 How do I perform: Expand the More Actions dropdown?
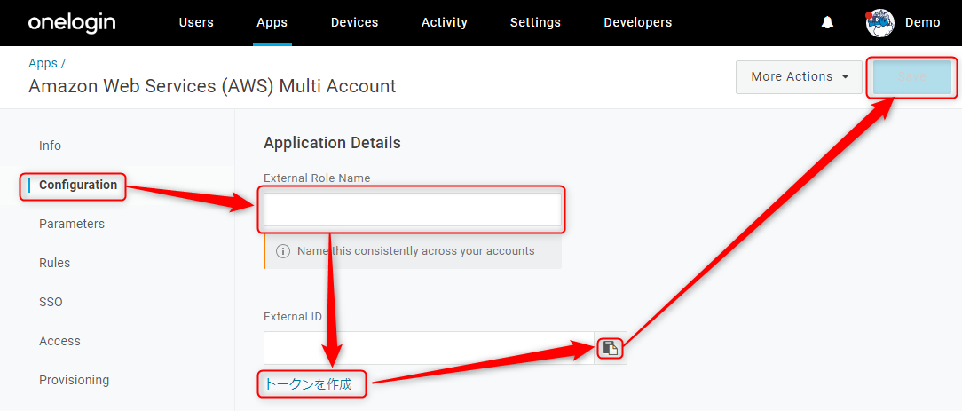799,76
